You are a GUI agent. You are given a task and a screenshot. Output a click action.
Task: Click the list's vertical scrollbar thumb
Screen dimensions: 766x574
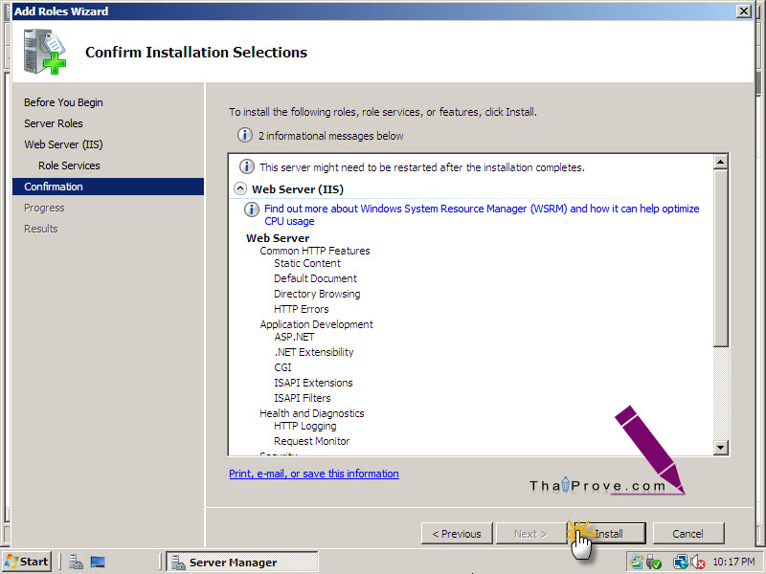pos(721,257)
